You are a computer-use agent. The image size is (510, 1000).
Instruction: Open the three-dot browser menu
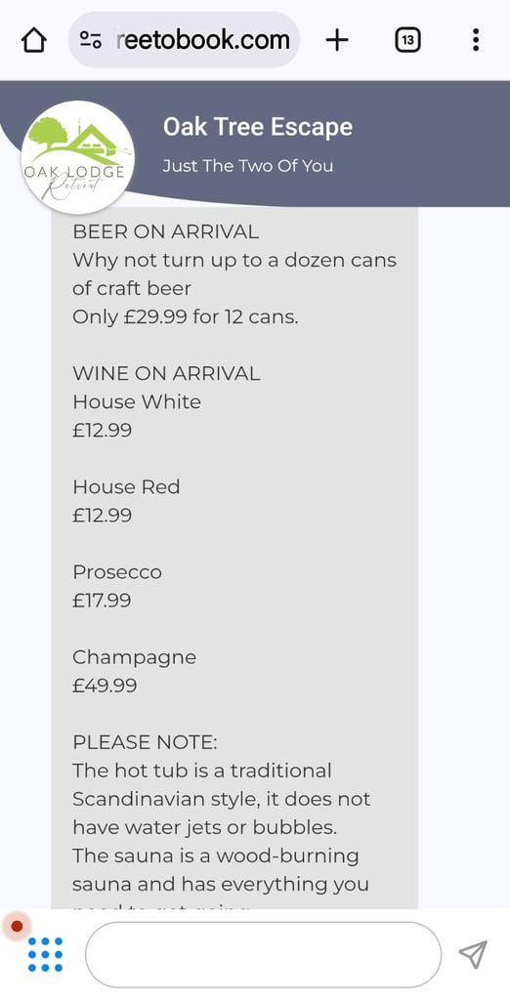476,40
